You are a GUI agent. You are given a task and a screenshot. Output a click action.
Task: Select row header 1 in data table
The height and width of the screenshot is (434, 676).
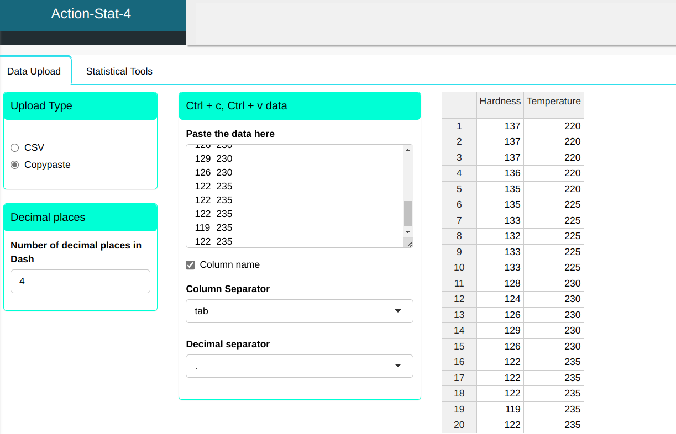click(459, 126)
